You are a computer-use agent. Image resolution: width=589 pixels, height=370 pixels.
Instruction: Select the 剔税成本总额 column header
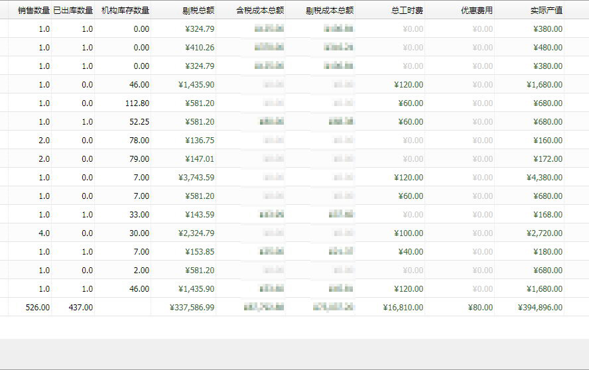(x=330, y=11)
